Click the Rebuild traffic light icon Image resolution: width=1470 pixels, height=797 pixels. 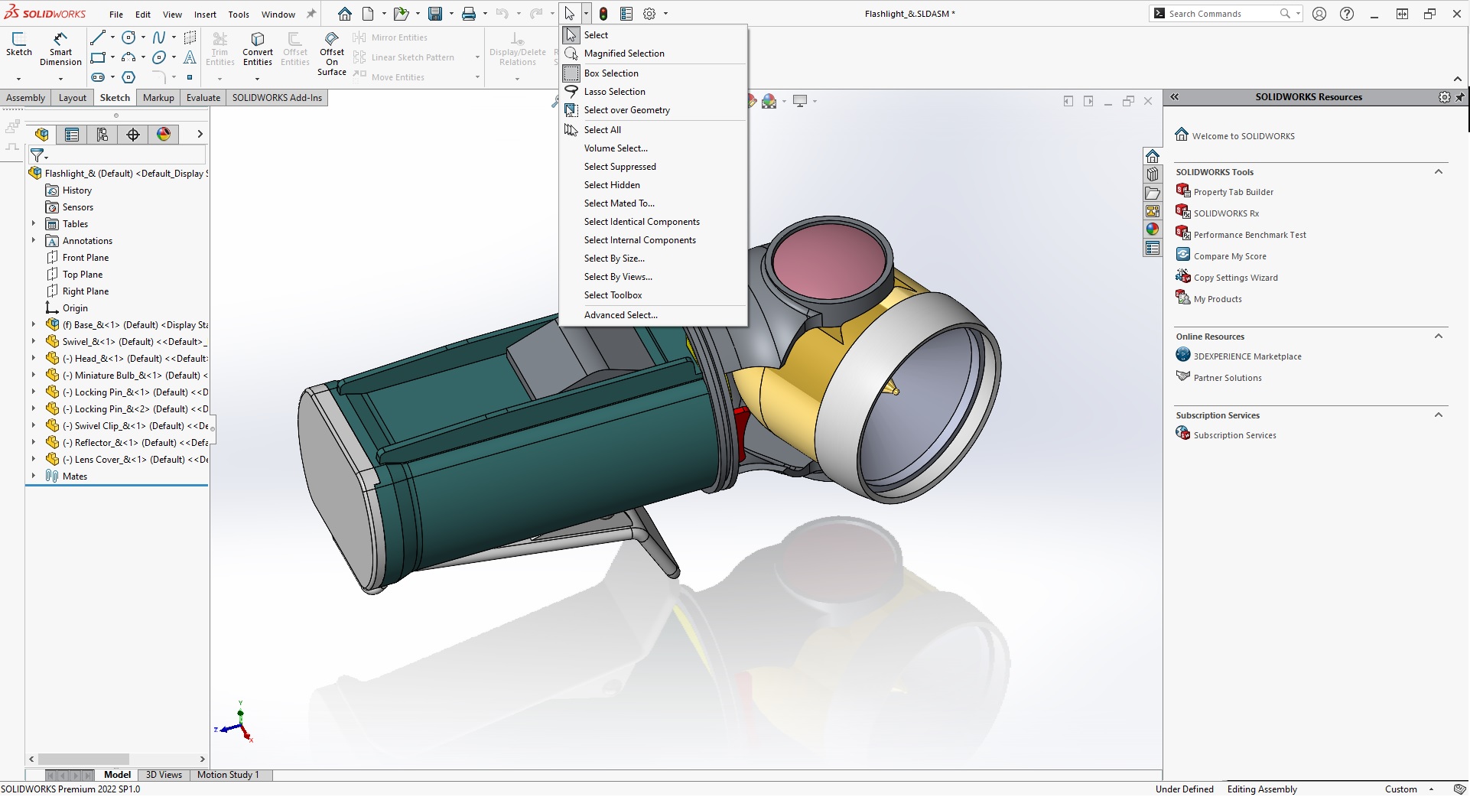(603, 14)
